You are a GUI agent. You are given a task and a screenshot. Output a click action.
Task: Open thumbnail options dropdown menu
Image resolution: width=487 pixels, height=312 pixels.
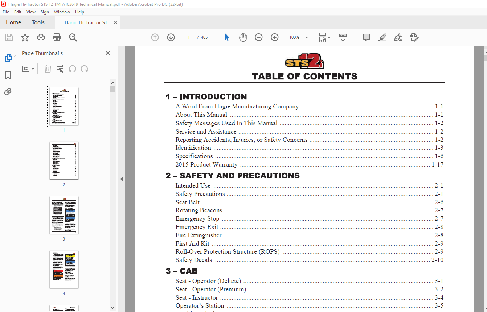pos(28,69)
